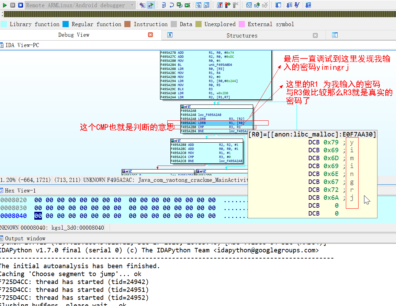Click the run process toolbar icon with green arrow

tap(150, 5)
